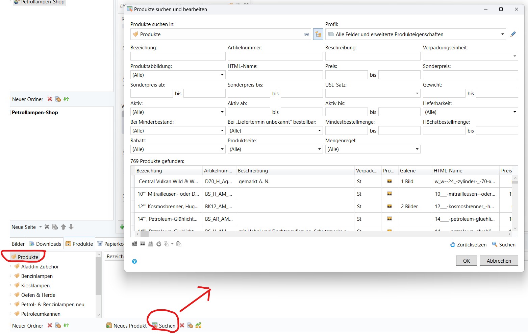Expand the Produktabbildung dropdown

178,75
